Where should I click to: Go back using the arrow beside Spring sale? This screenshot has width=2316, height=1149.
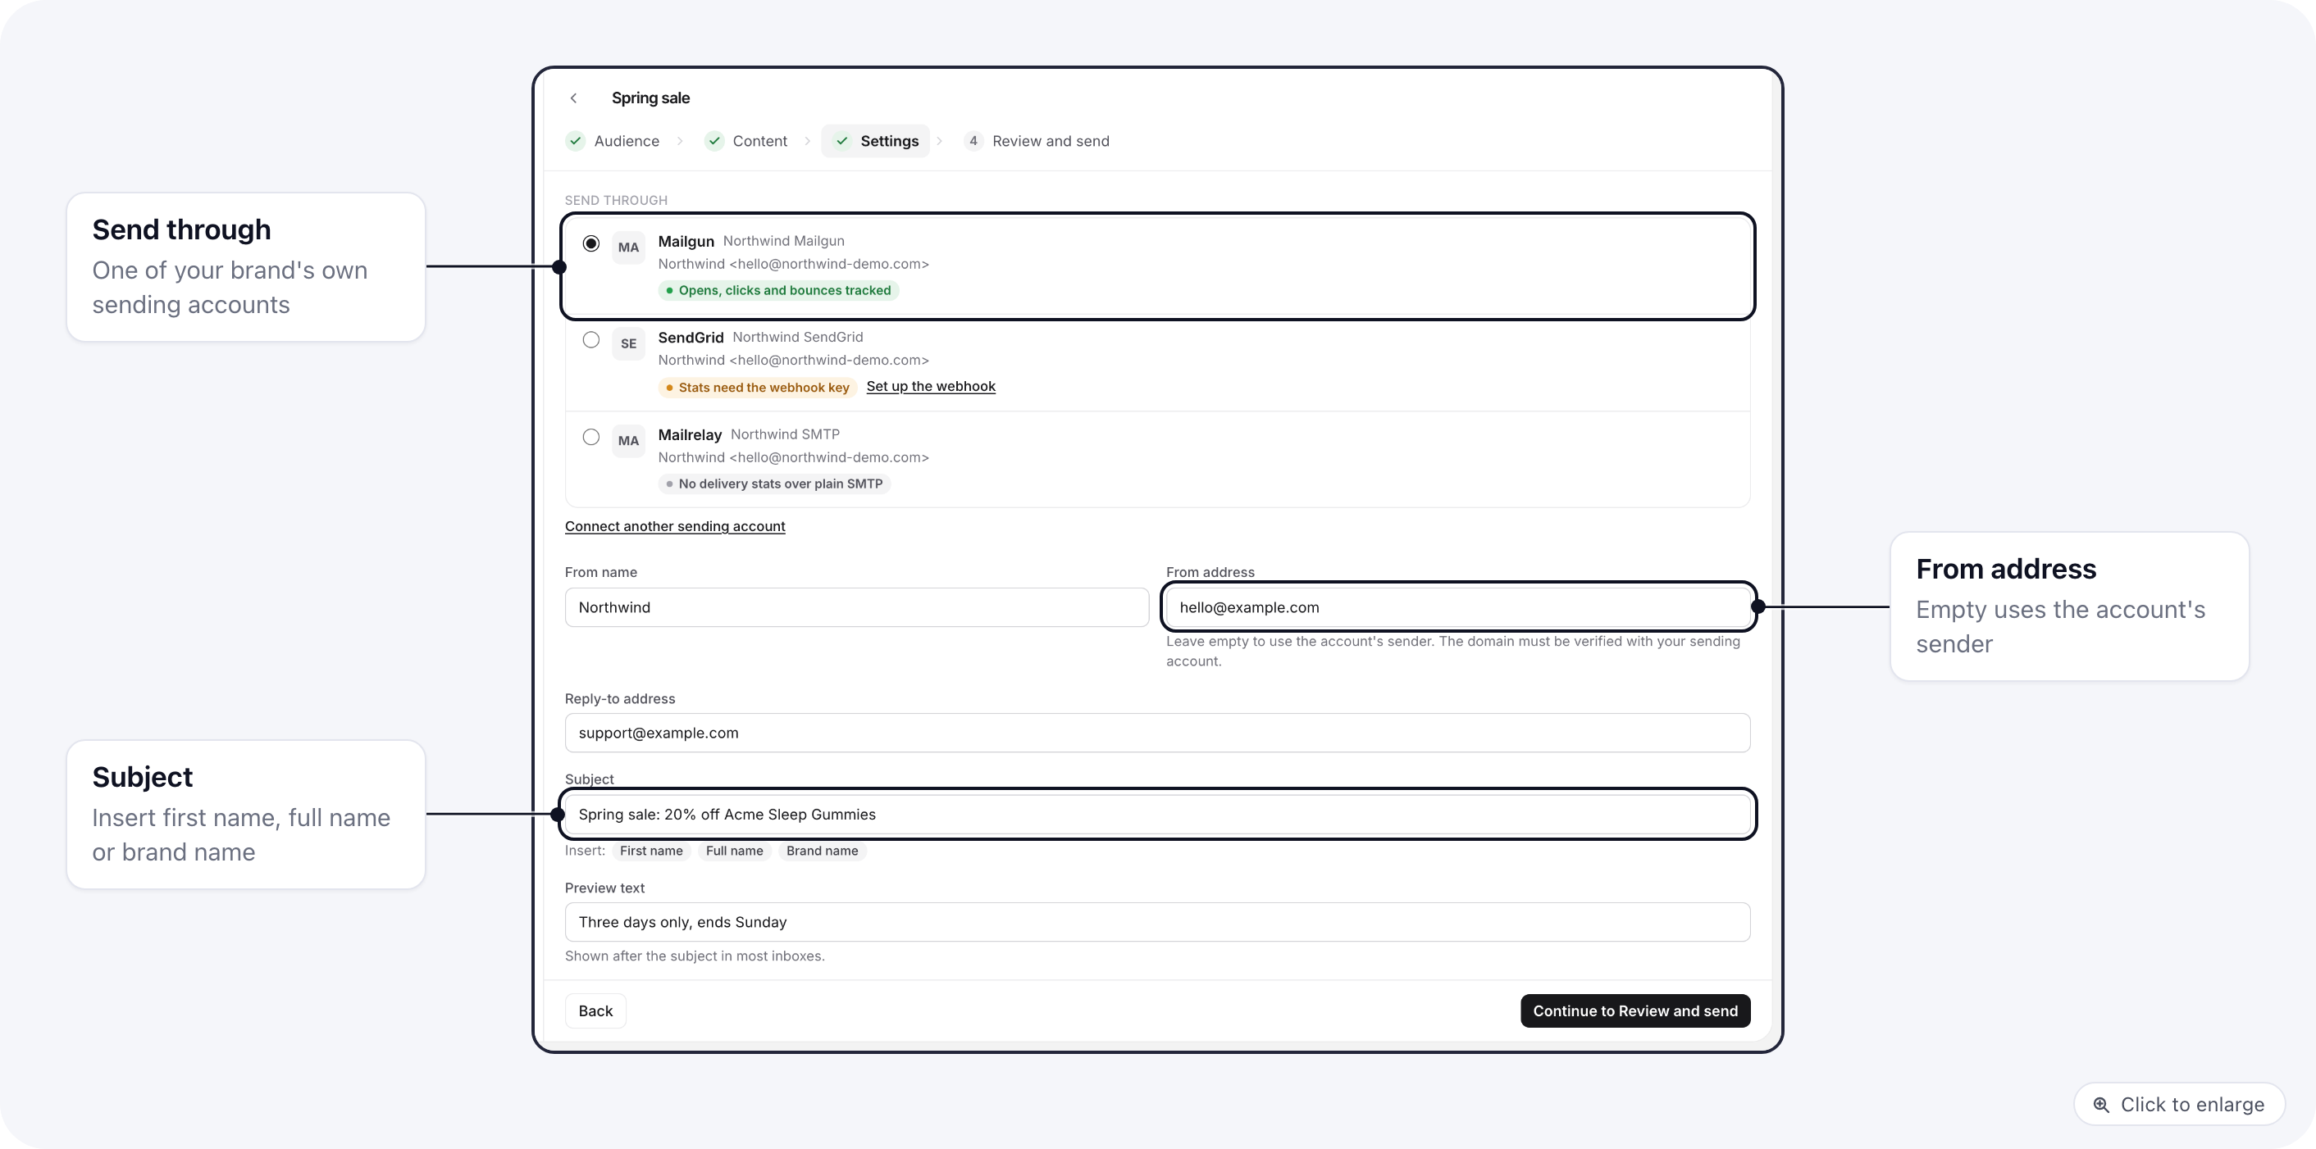pyautogui.click(x=573, y=98)
